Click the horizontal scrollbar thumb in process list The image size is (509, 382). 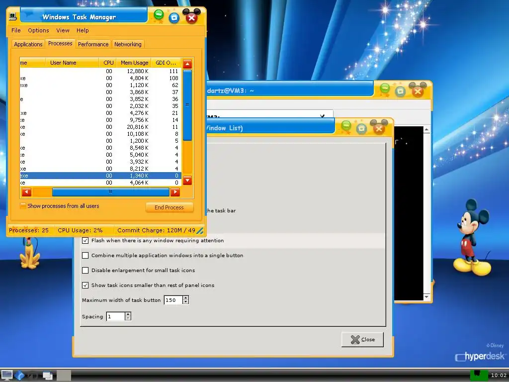click(111, 192)
